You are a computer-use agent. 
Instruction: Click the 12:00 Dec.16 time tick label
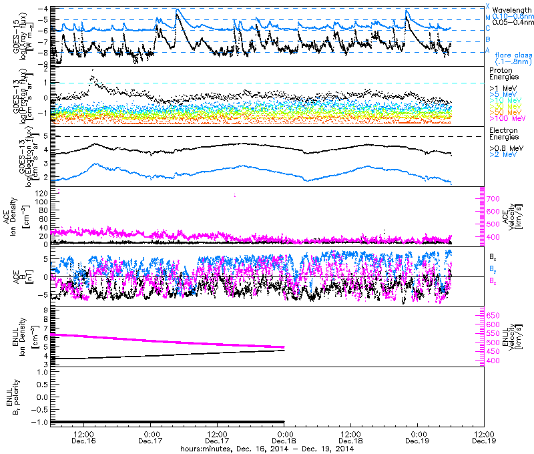[83, 437]
